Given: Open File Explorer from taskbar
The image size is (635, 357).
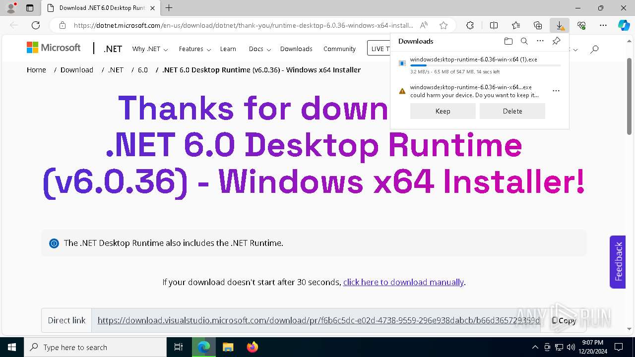Looking at the screenshot, I should (x=228, y=347).
